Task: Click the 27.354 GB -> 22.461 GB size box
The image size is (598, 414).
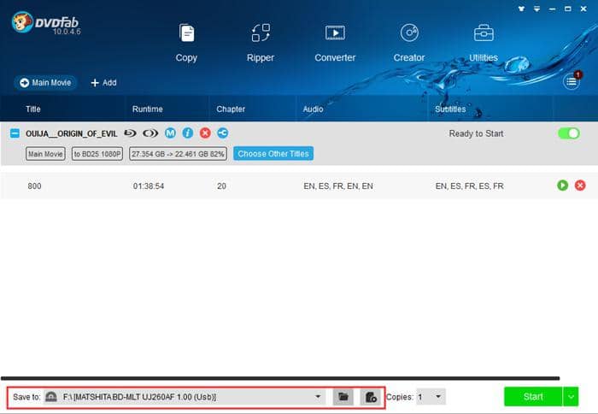Action: (178, 154)
